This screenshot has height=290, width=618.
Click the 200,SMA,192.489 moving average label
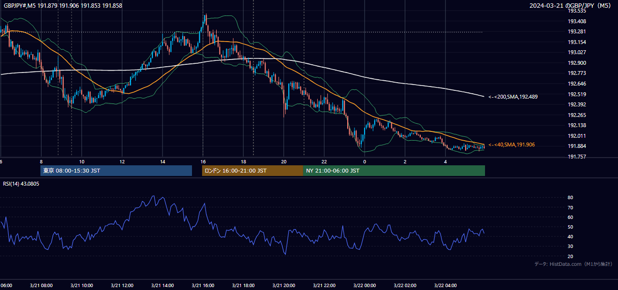[513, 97]
